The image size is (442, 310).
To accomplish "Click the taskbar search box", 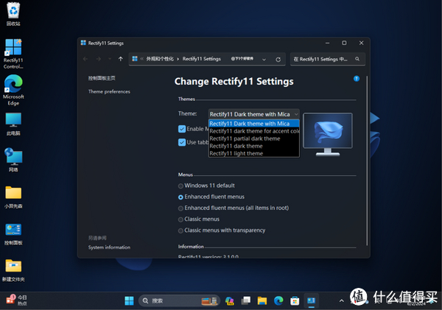I will pos(179,300).
